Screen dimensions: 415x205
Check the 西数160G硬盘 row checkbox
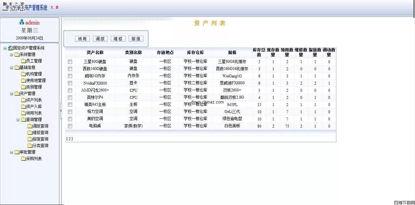(70, 69)
